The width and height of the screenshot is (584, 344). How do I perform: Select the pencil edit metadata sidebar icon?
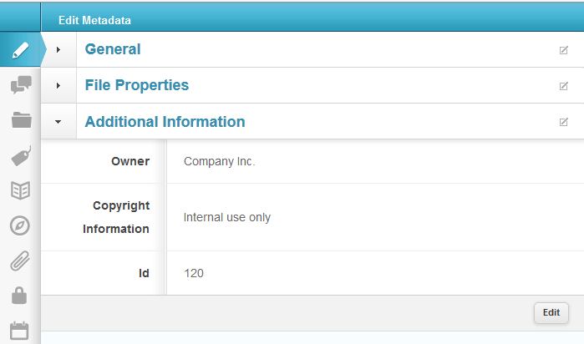pos(21,50)
